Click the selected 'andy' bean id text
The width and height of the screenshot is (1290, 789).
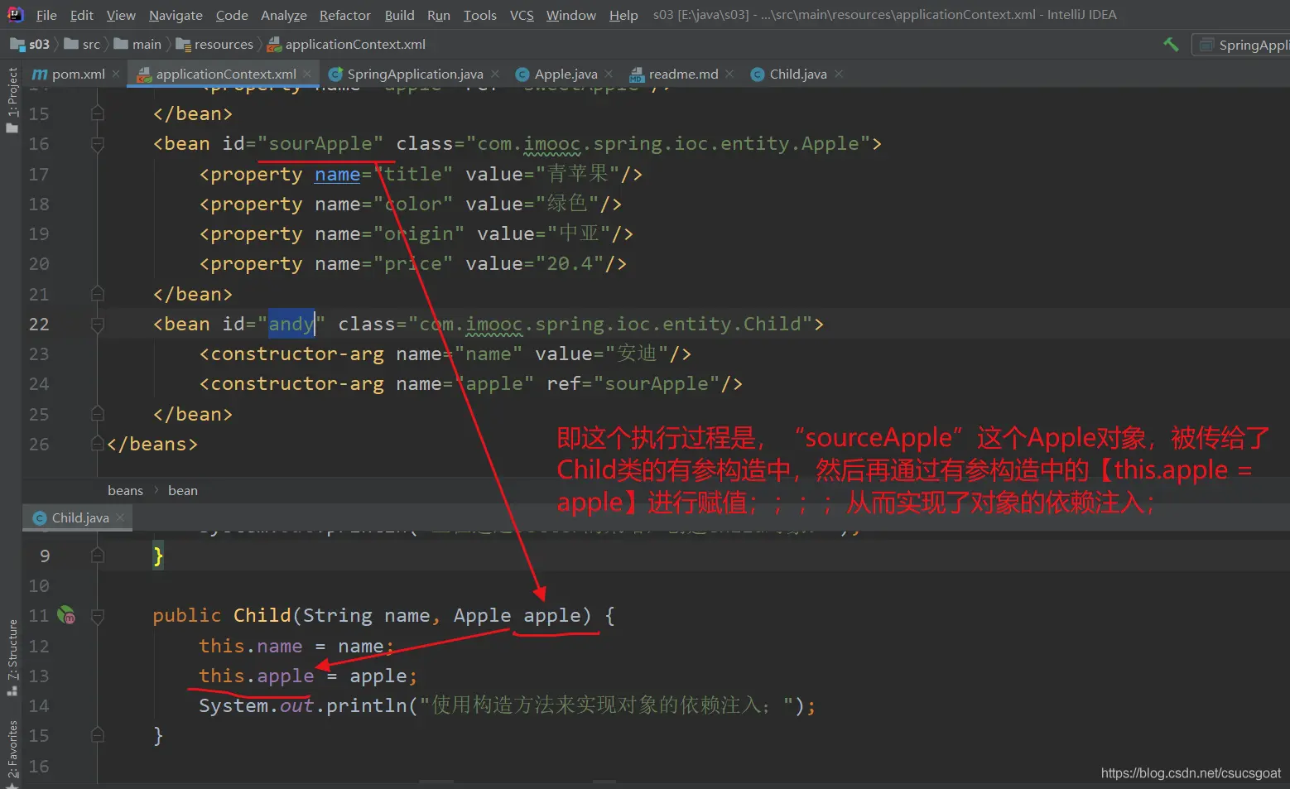(x=291, y=324)
